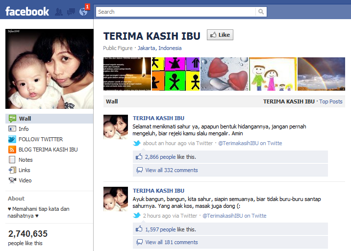Image resolution: width=351 pixels, height=251 pixels.
Task: Click Twitter bird icon on first post
Action: 137,144
